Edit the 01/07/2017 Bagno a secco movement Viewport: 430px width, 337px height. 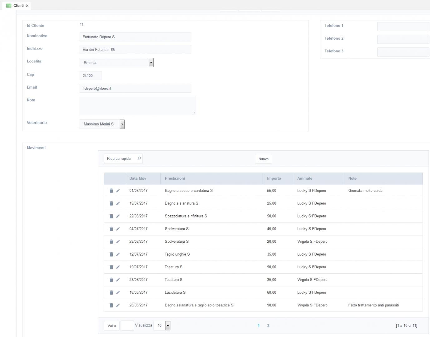click(118, 191)
